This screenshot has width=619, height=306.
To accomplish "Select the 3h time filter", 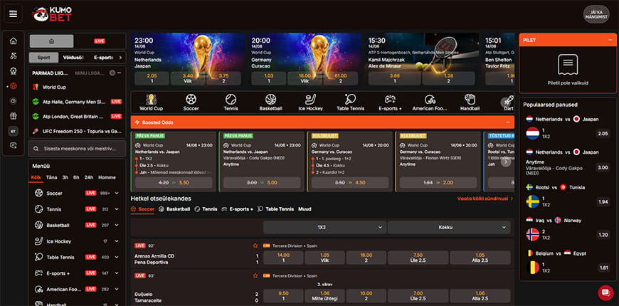I will click(x=65, y=177).
